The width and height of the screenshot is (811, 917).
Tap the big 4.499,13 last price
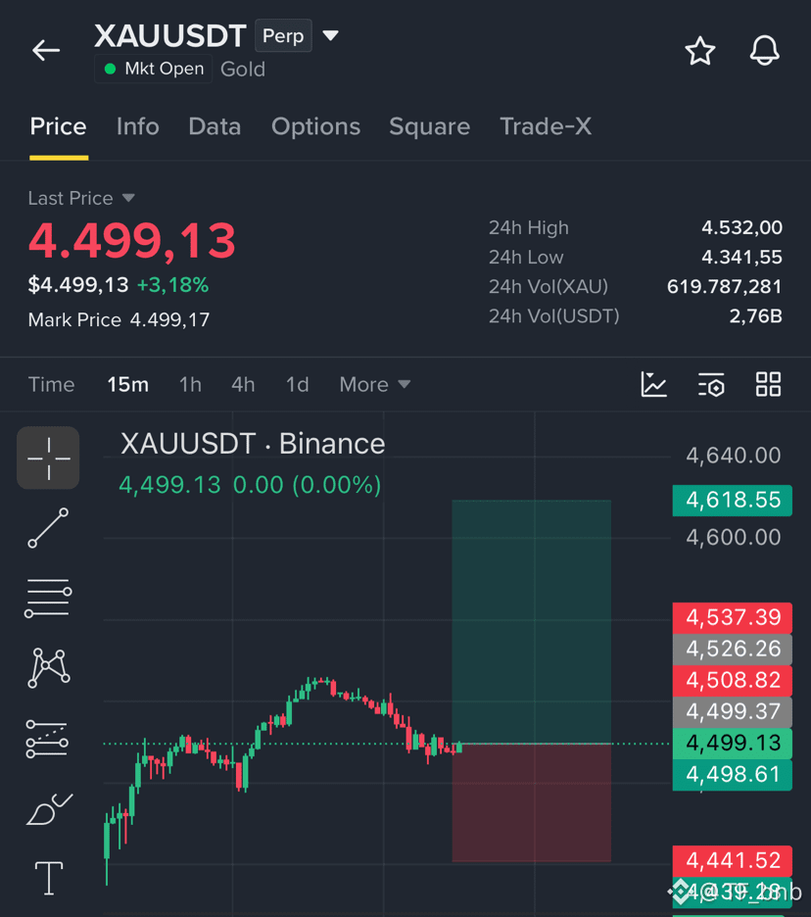click(x=132, y=240)
